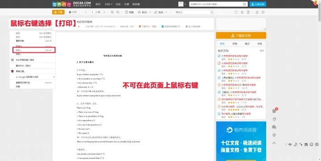Open the 首页 nav link
The height and width of the screenshot is (161, 321).
point(98,4)
